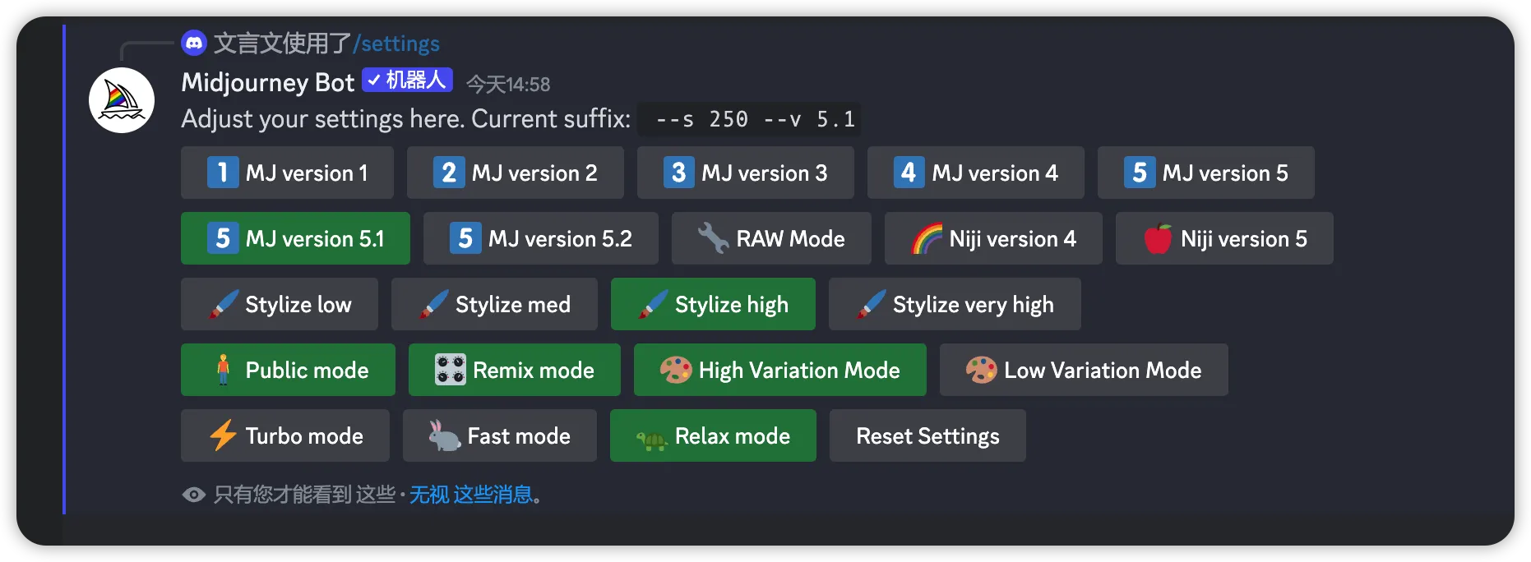Toggle Remix mode
This screenshot has height=562, width=1531.
tap(515, 370)
